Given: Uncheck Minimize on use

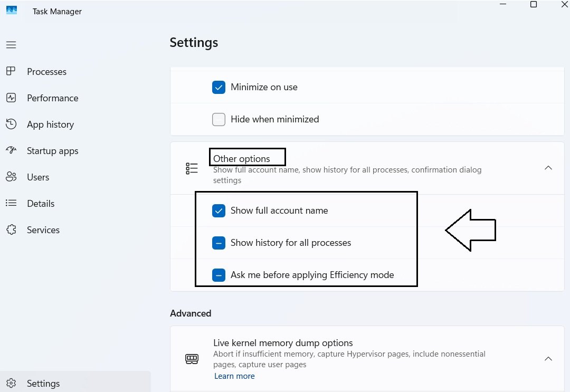Looking at the screenshot, I should (x=218, y=87).
